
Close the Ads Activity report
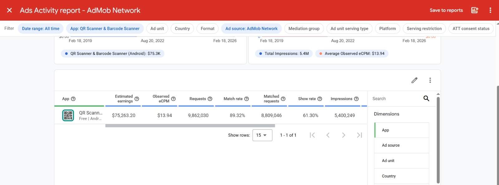(9, 10)
